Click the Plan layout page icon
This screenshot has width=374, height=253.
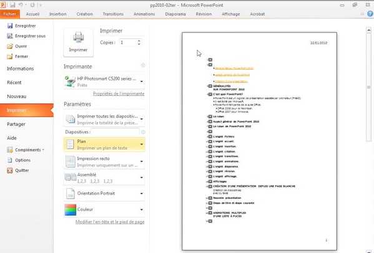(70, 145)
